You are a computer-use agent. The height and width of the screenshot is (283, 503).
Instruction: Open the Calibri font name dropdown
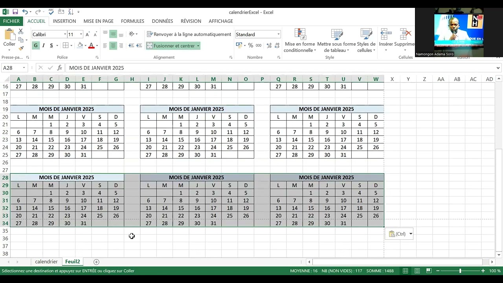tap(65, 35)
